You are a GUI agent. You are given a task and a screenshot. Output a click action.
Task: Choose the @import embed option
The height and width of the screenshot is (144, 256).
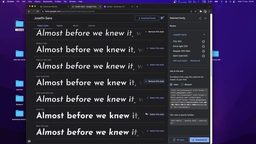pos(182,84)
